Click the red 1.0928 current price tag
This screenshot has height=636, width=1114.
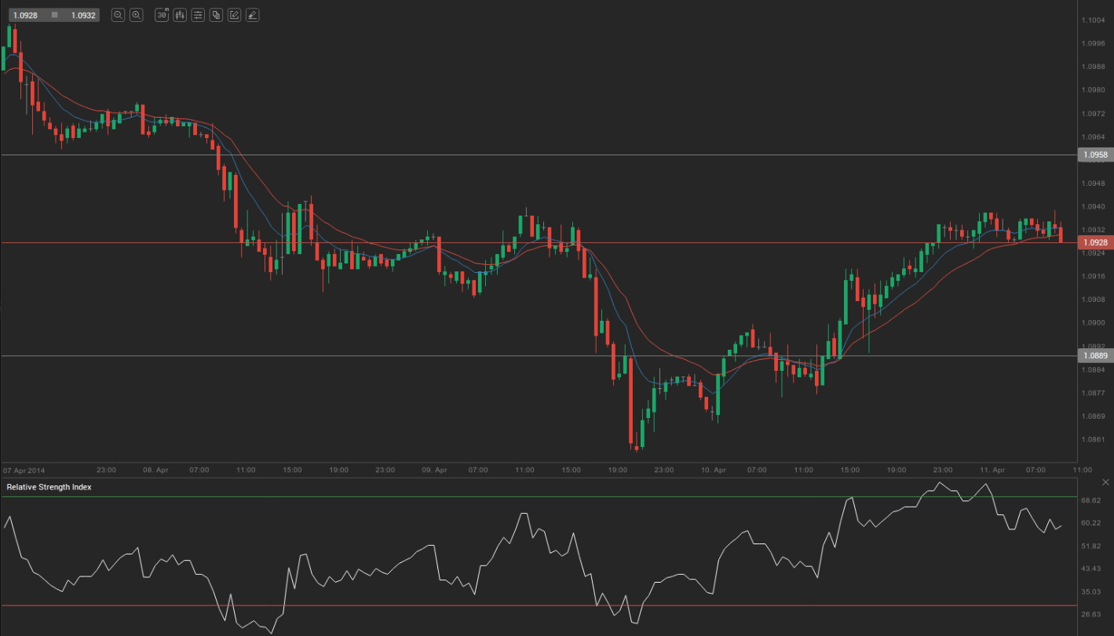[1095, 242]
